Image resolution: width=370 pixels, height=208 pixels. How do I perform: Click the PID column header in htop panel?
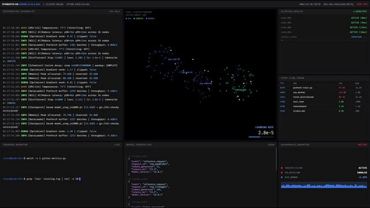(282, 83)
